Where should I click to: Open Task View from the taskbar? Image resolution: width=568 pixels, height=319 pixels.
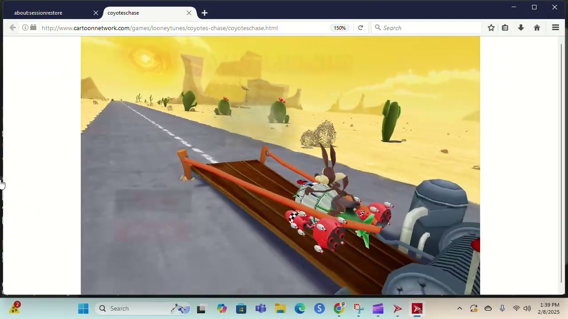point(201,308)
